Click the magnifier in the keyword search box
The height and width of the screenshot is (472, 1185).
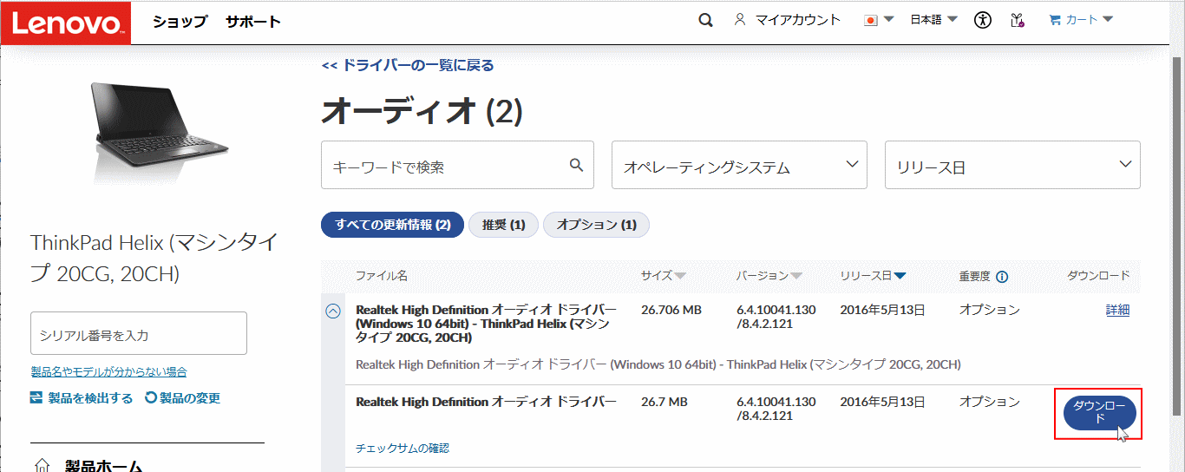click(x=577, y=165)
